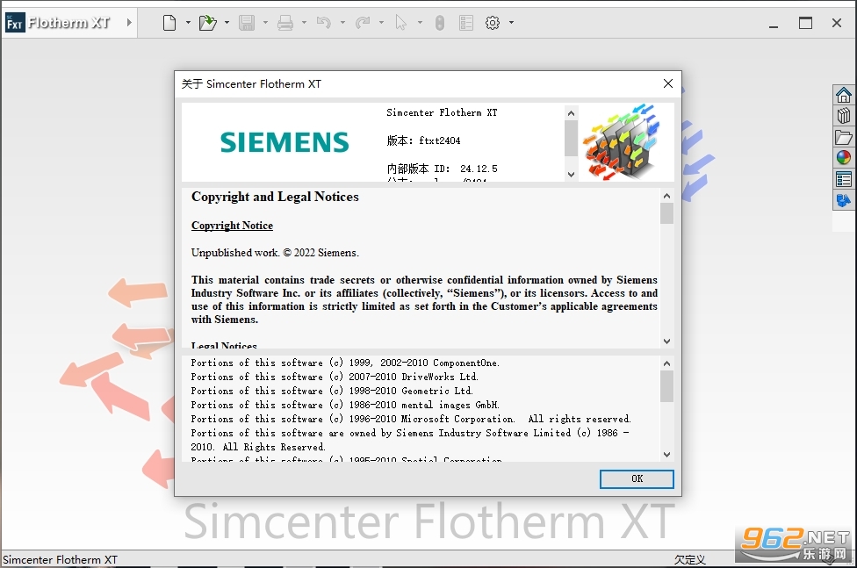
Task: Open the Design Library icon in sidebar
Action: click(843, 116)
